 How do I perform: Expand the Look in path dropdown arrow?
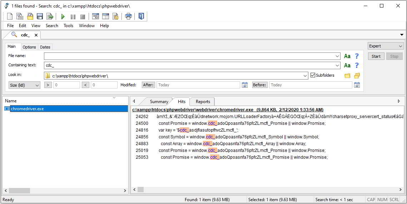pyautogui.click(x=305, y=76)
